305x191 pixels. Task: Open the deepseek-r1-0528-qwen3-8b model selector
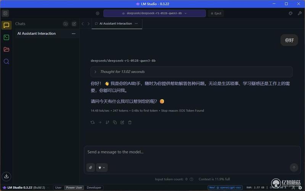pos(154,13)
